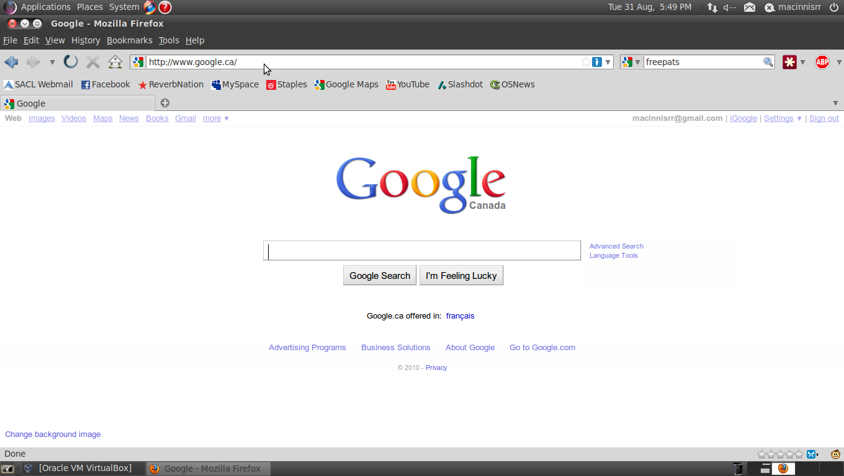
Task: Open the YouTube bookmark
Action: tap(408, 84)
